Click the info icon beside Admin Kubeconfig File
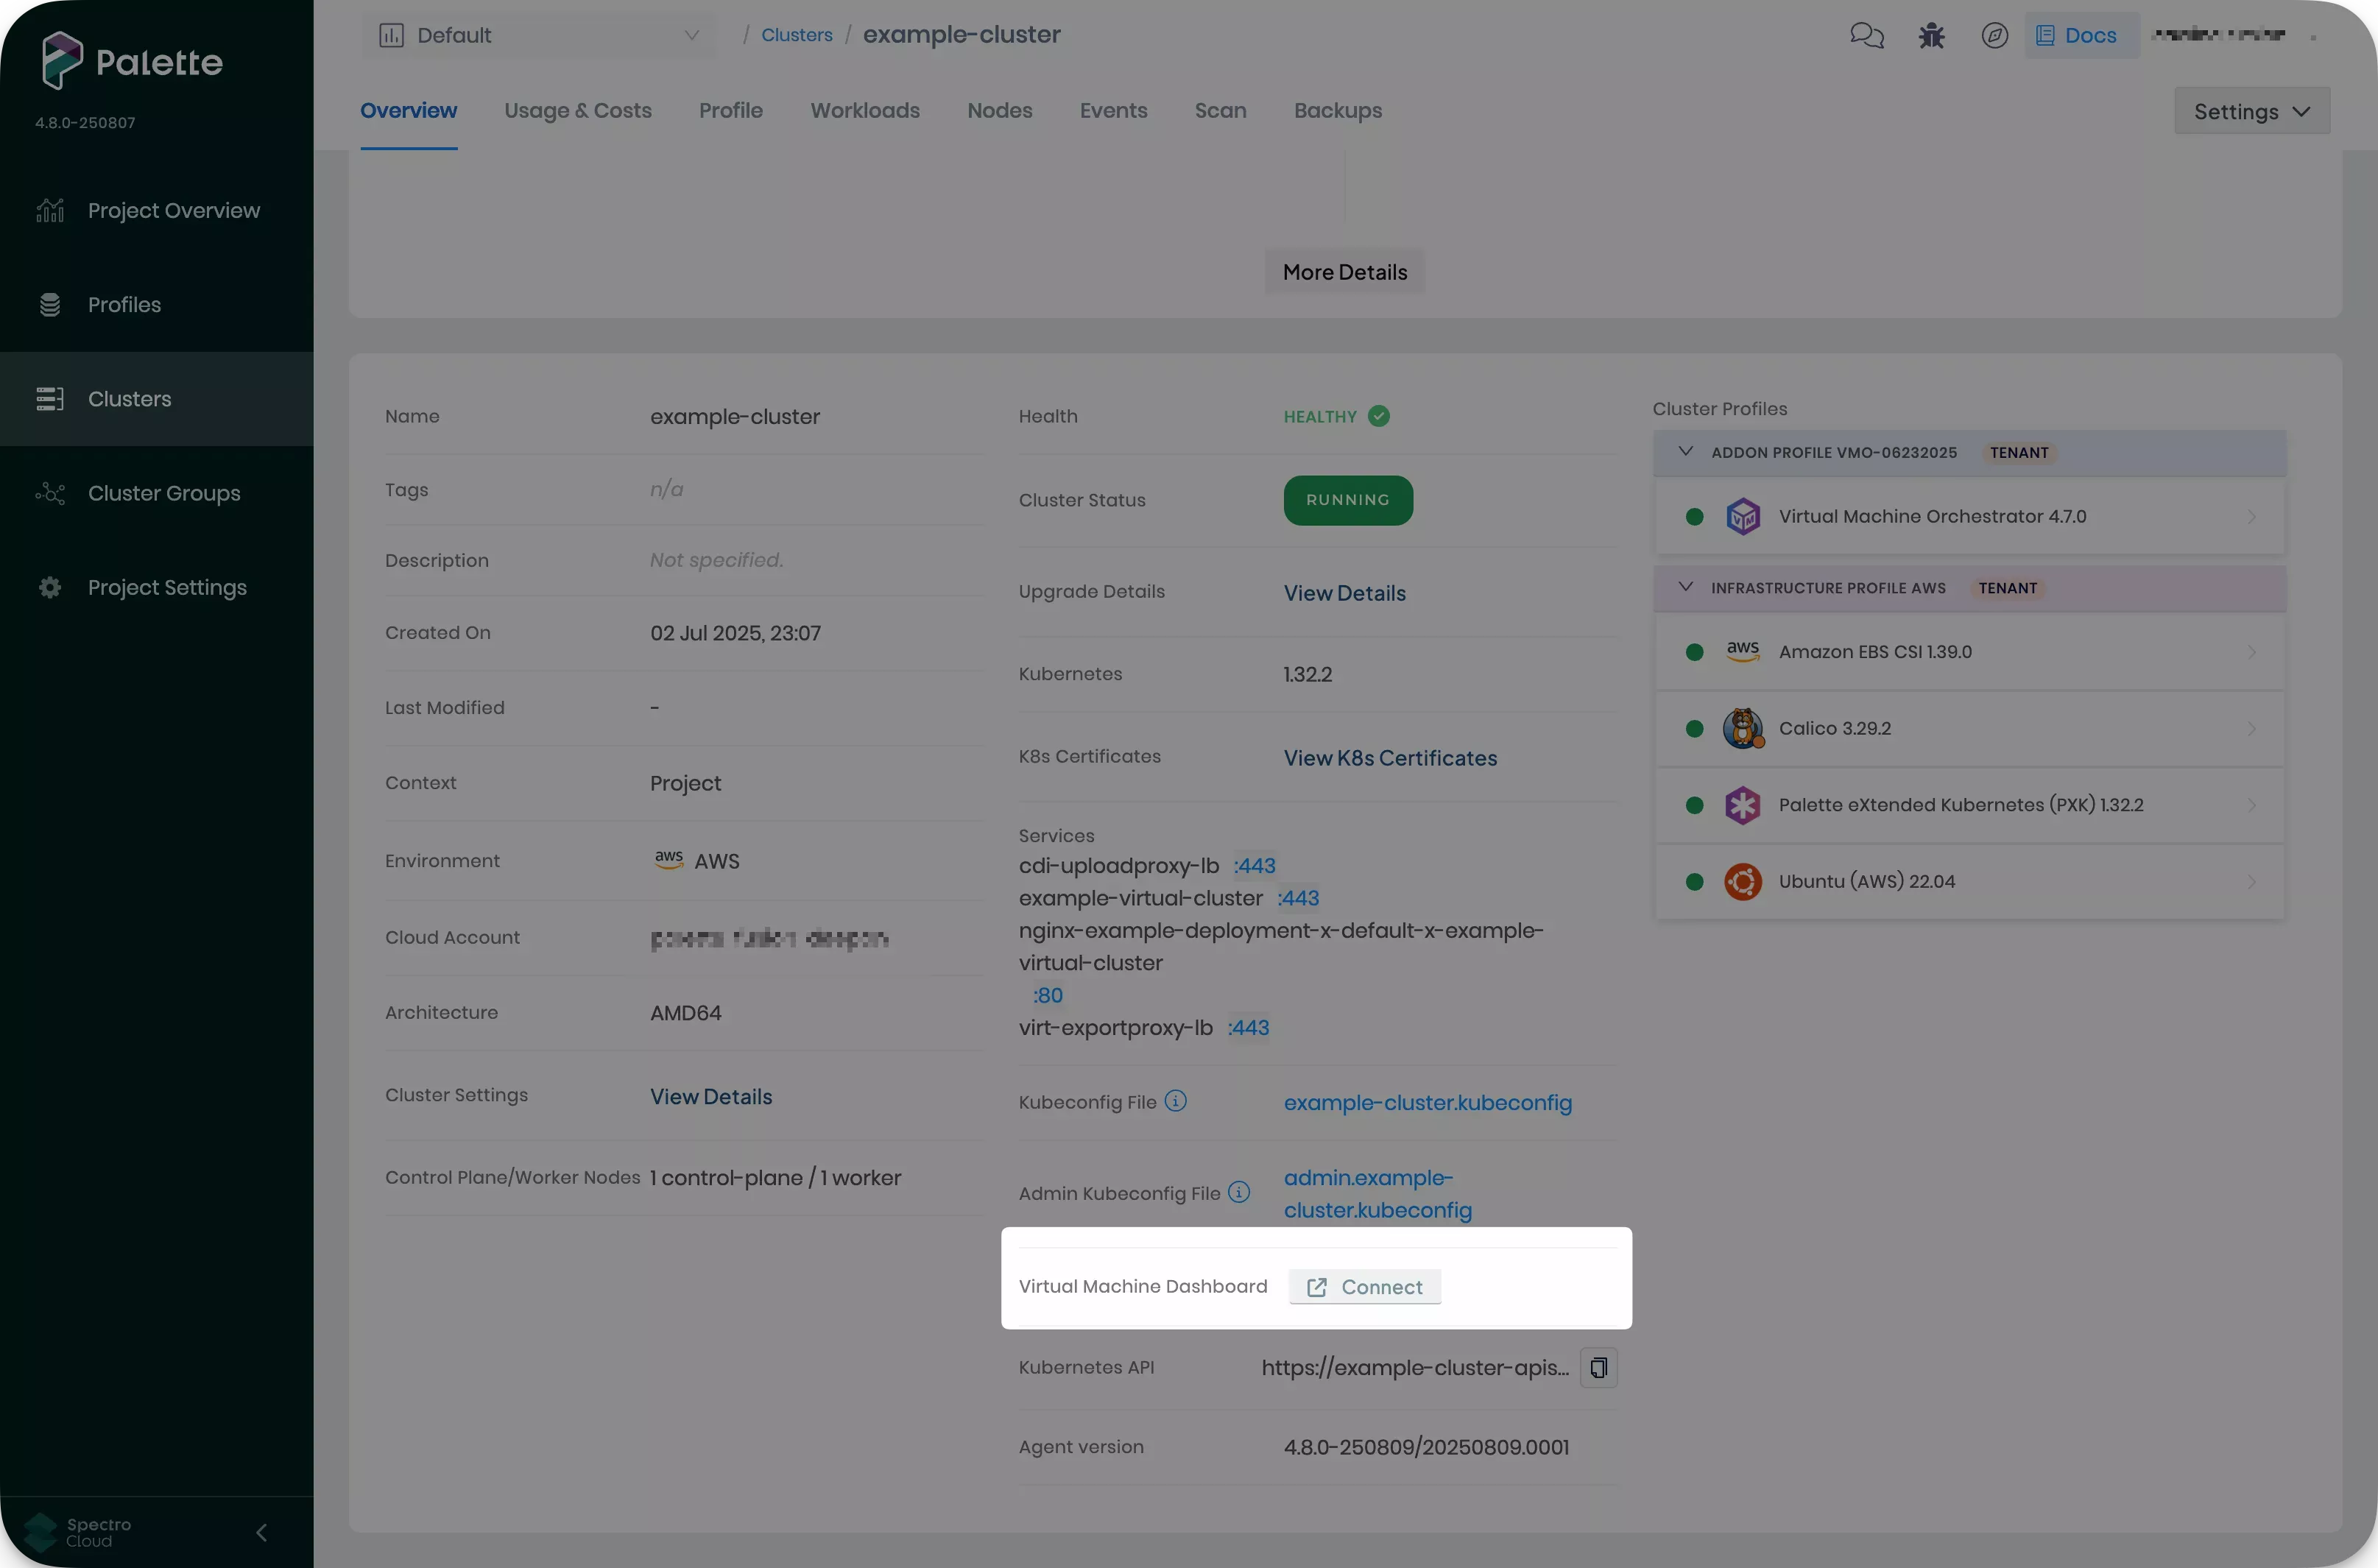The width and height of the screenshot is (2378, 1568). pyautogui.click(x=1240, y=1192)
